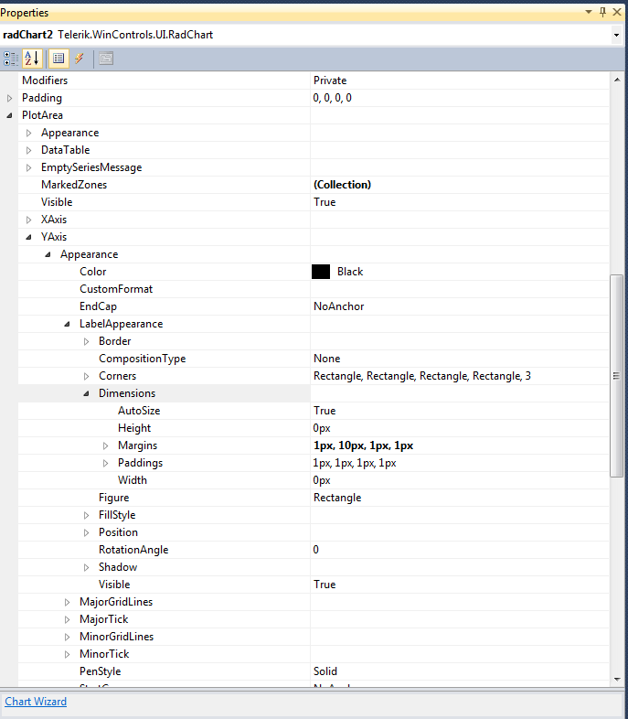Open the radChart2 object selector dropdown
628x719 pixels.
point(616,35)
